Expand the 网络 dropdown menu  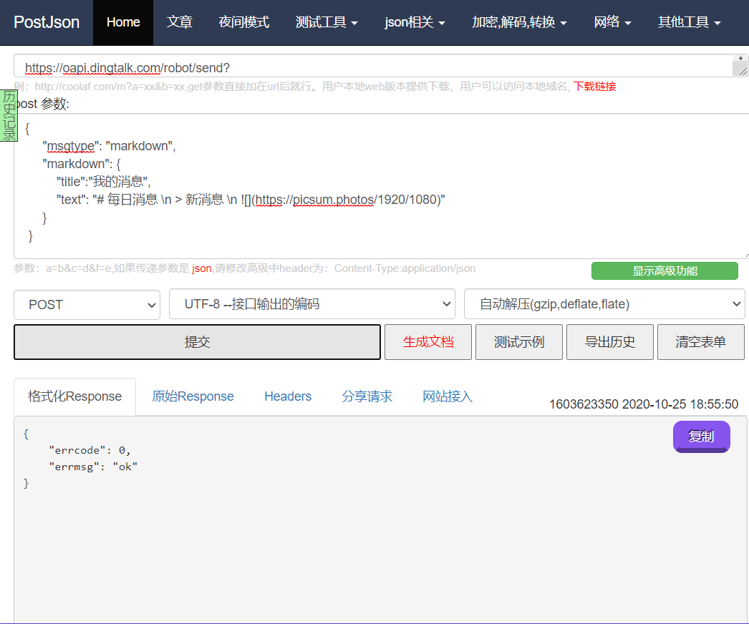[x=612, y=22]
